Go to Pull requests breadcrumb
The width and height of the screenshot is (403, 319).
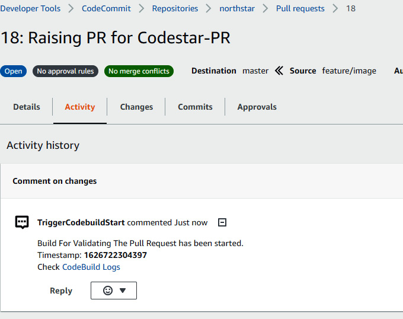point(300,8)
